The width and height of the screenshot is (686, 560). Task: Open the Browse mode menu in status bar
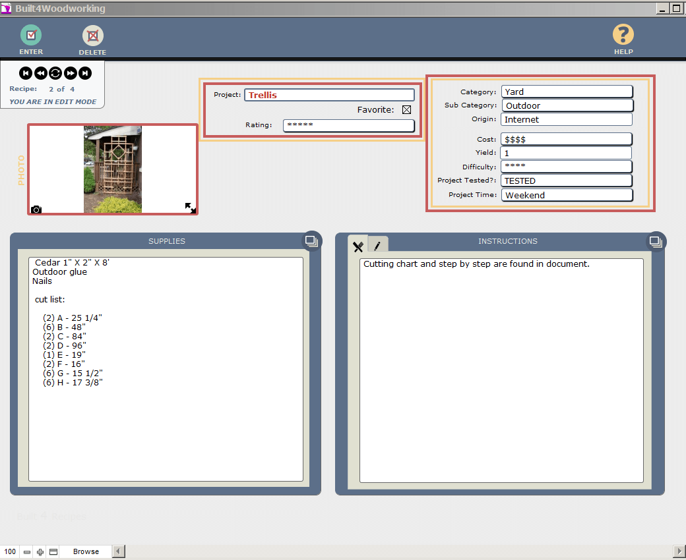pyautogui.click(x=86, y=551)
